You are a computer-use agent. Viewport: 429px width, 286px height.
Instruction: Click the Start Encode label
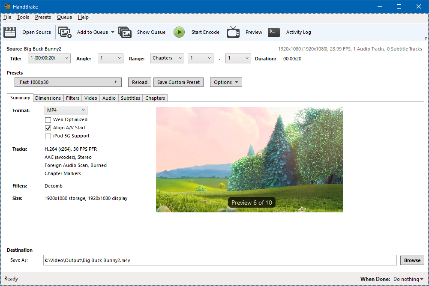pyautogui.click(x=205, y=32)
